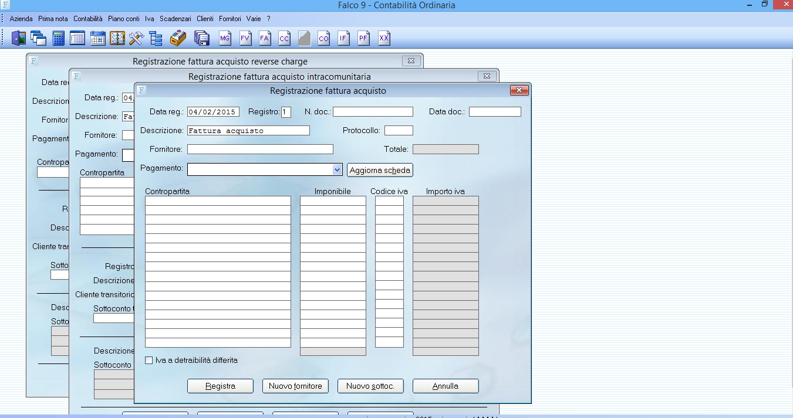
Task: Close the reverse charge registration window
Action: (x=411, y=61)
